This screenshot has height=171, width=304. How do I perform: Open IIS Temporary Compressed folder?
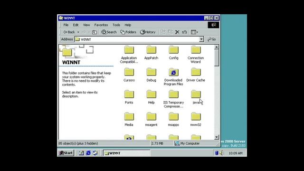pyautogui.click(x=173, y=99)
